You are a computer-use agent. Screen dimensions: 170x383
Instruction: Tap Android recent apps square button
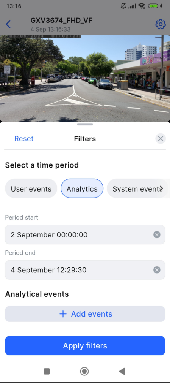point(47,372)
